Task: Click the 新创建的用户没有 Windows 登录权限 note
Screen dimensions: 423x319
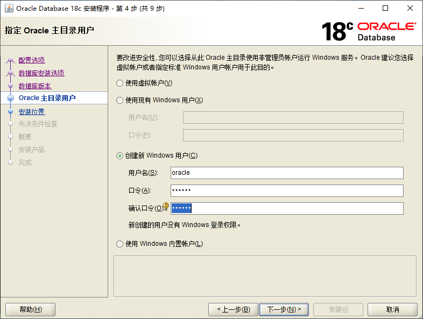Action: 184,225
